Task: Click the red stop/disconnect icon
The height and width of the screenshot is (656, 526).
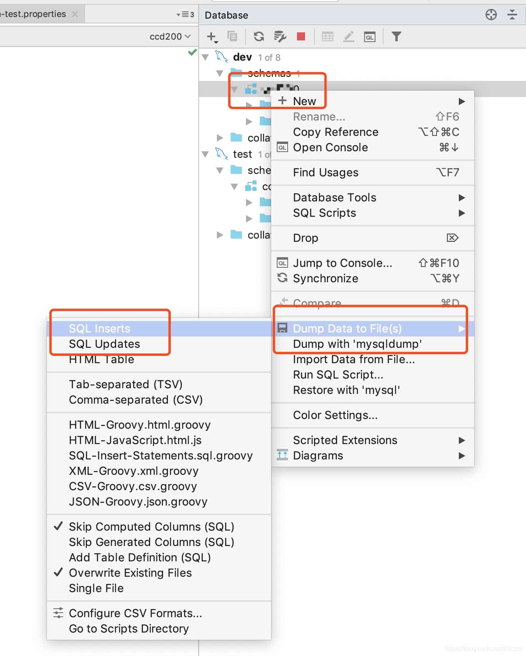Action: tap(301, 36)
